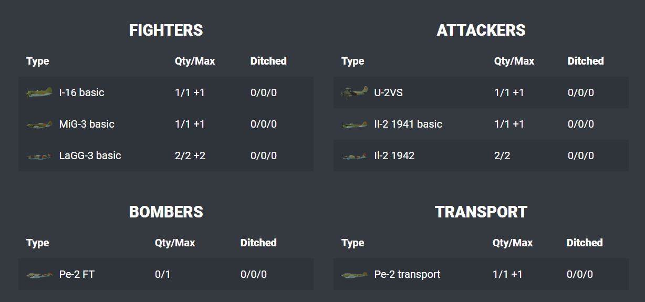645x302 pixels.
Task: Click Type column header in Bombers table
Action: click(x=38, y=243)
